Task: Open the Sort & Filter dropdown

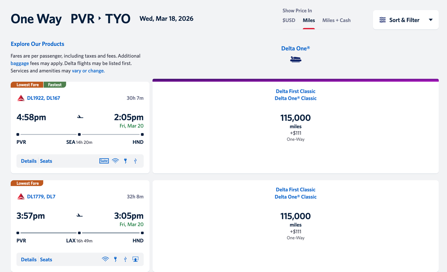Action: [x=431, y=20]
